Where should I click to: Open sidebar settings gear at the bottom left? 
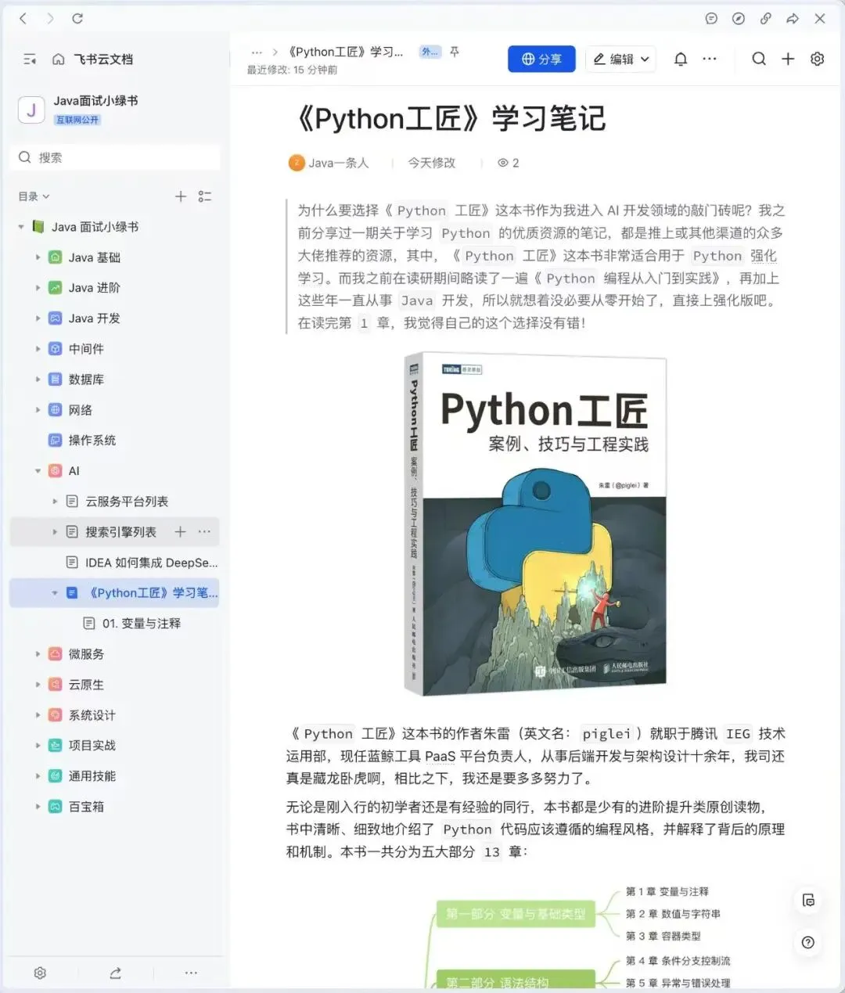(x=40, y=973)
